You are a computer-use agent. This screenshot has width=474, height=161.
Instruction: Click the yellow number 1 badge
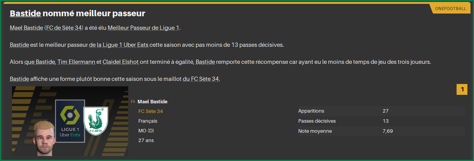tap(462, 90)
